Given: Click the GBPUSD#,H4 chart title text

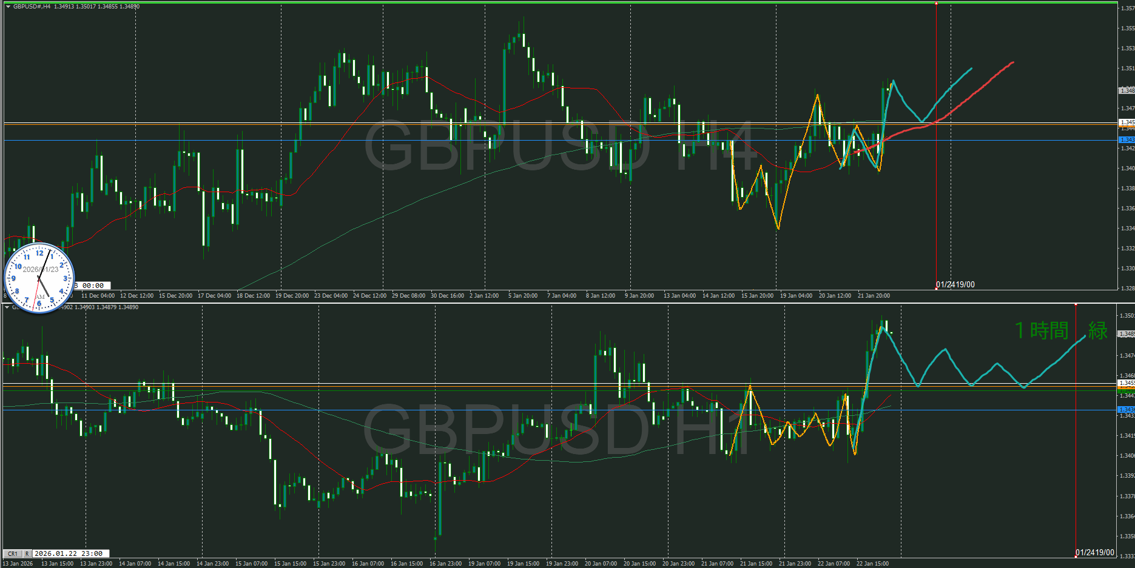Looking at the screenshot, I should pyautogui.click(x=32, y=7).
